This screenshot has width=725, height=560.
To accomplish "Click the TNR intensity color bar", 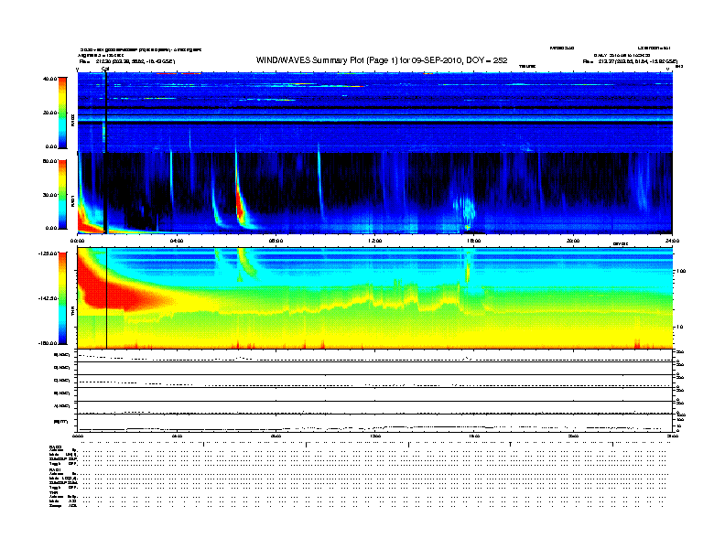I will pos(62,298).
